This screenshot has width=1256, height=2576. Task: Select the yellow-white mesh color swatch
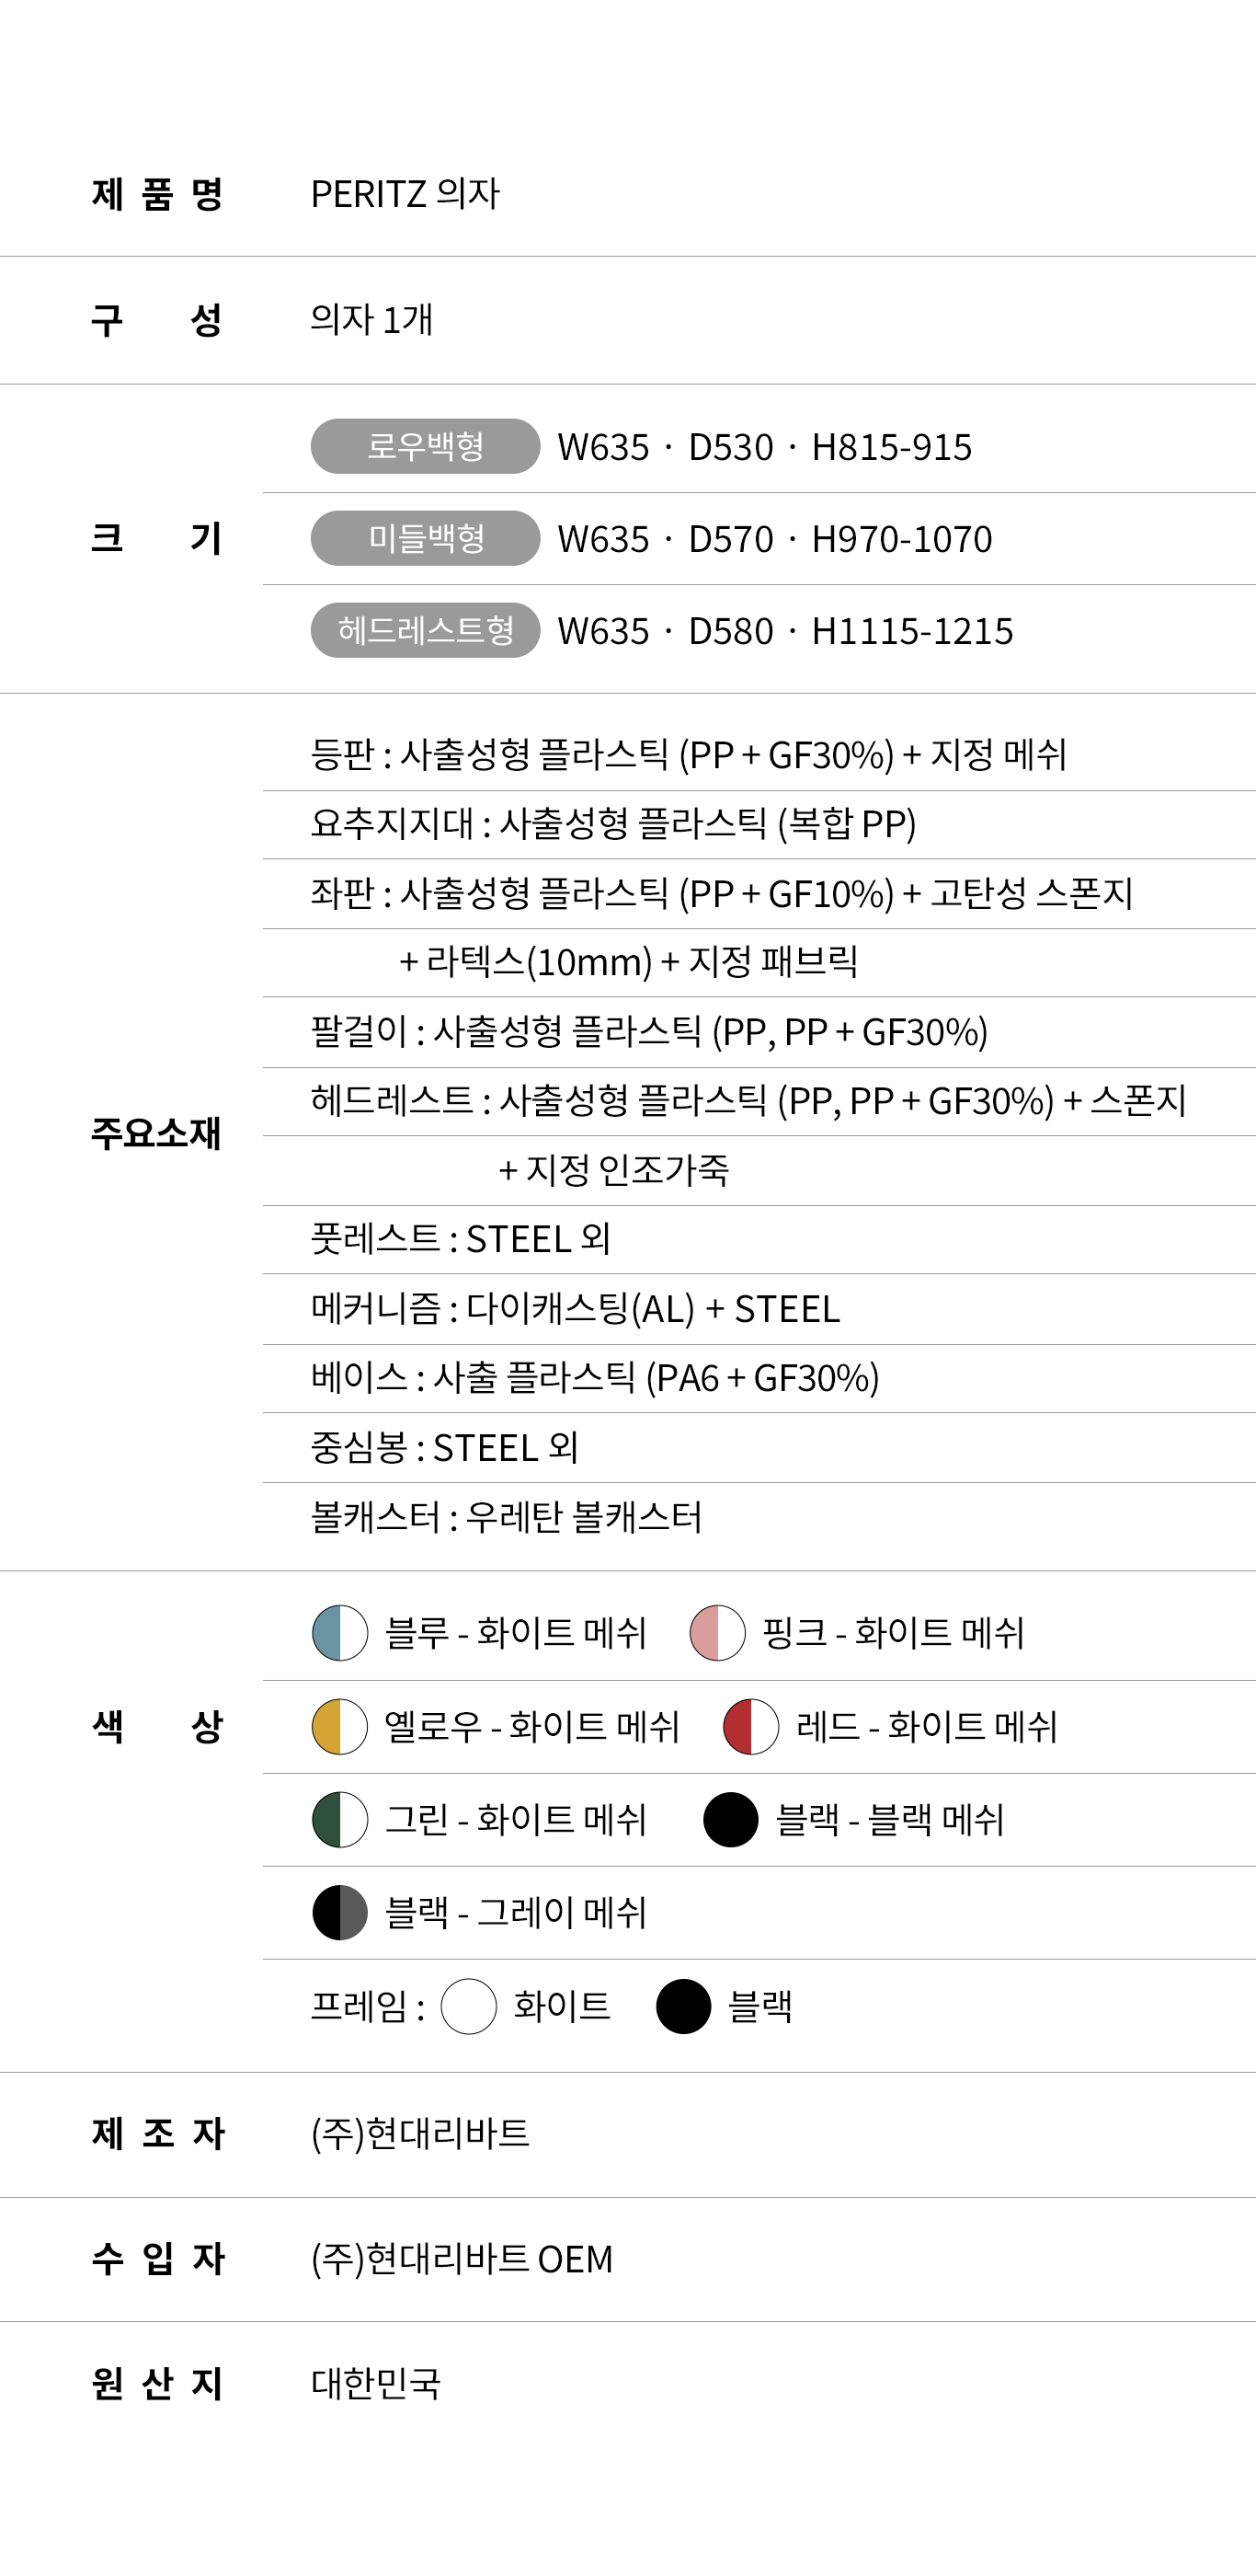[339, 1726]
